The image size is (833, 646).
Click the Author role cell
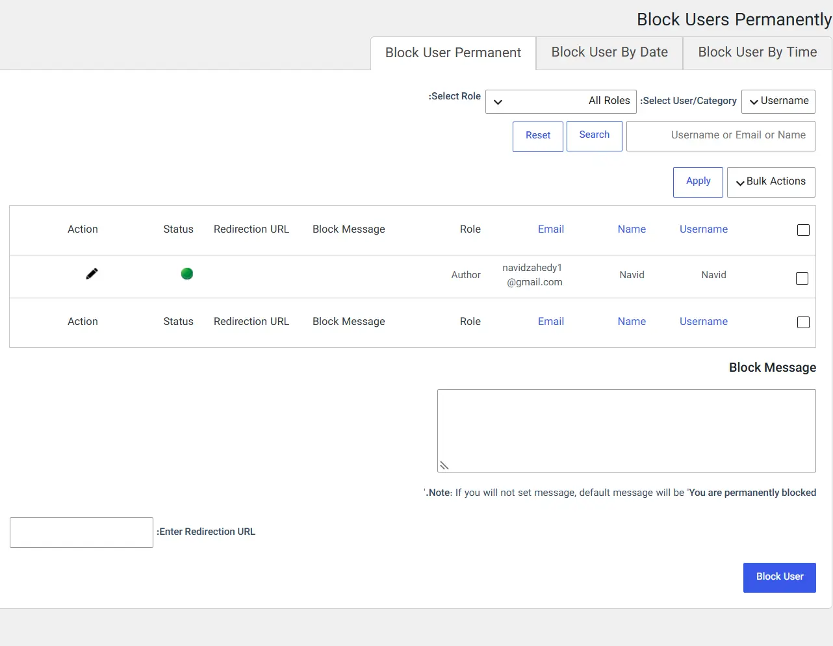[x=466, y=275]
